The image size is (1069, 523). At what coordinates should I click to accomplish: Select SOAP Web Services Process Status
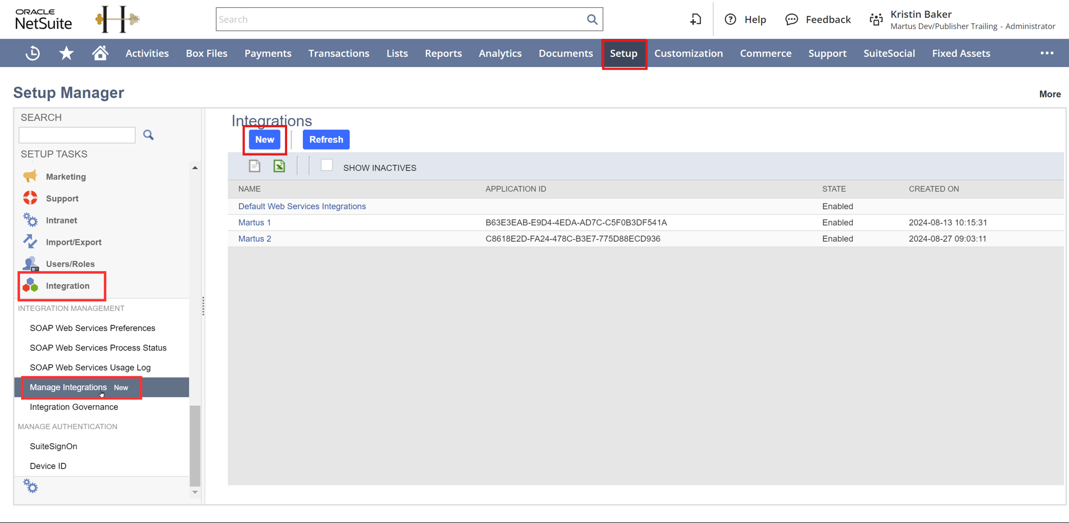click(98, 348)
